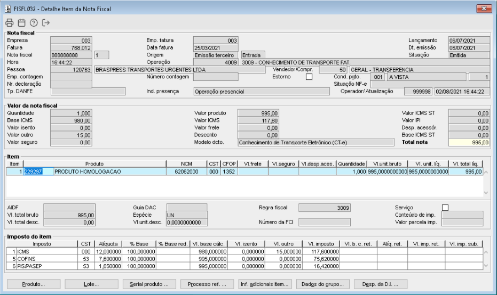
Task: Open Serial produto ... button
Action: (149, 284)
